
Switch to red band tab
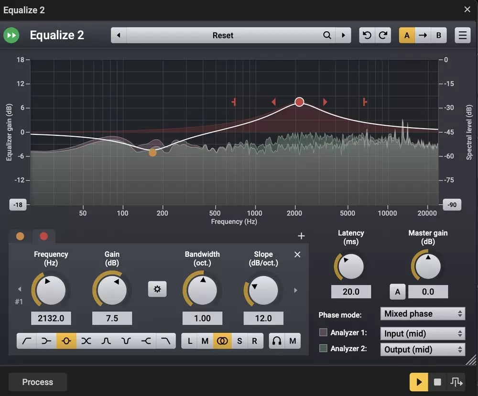(44, 236)
